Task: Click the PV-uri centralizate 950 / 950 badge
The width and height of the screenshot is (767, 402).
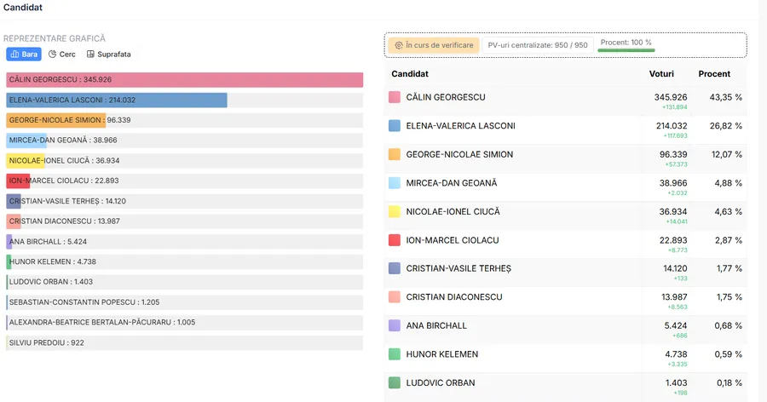Action: 537,45
